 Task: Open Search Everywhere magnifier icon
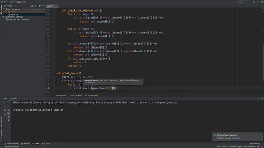click(262, 2)
